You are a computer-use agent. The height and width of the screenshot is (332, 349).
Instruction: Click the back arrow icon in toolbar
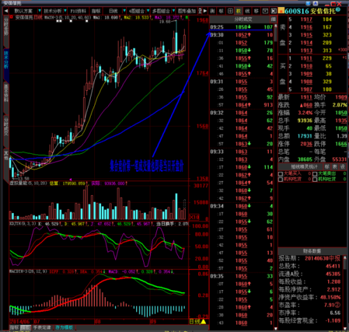[6, 10]
